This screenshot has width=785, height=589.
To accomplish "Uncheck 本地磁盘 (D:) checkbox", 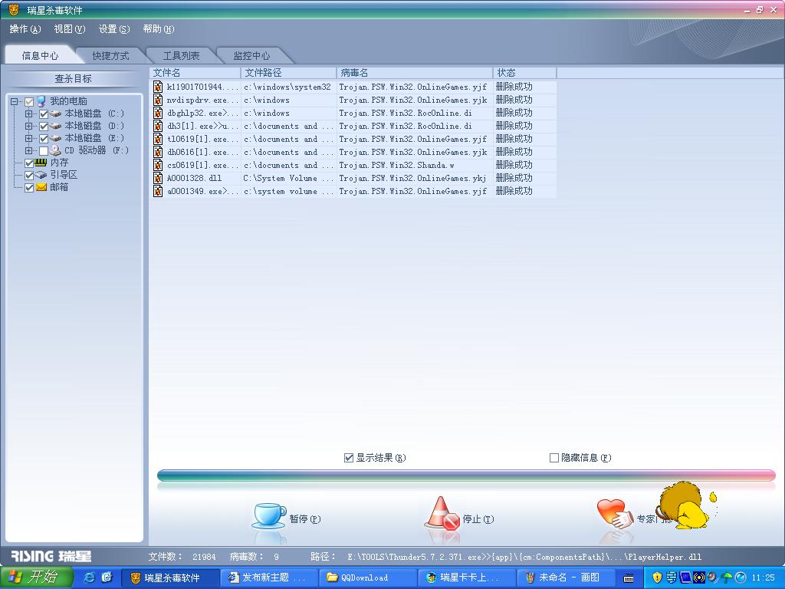I will point(44,127).
